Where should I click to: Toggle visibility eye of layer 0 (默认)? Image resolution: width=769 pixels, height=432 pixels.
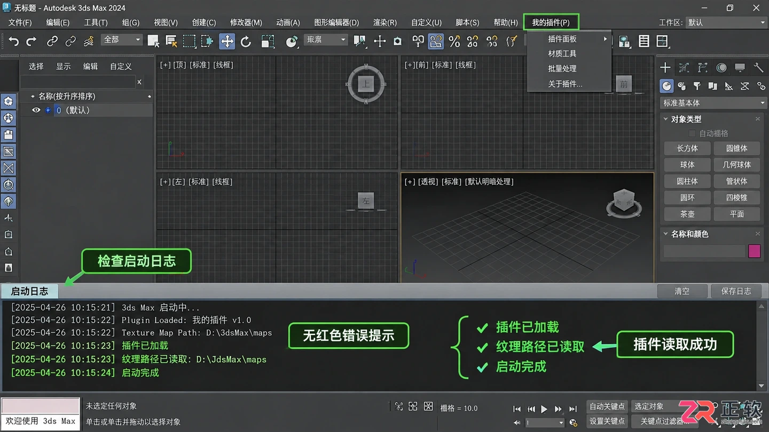coord(36,110)
